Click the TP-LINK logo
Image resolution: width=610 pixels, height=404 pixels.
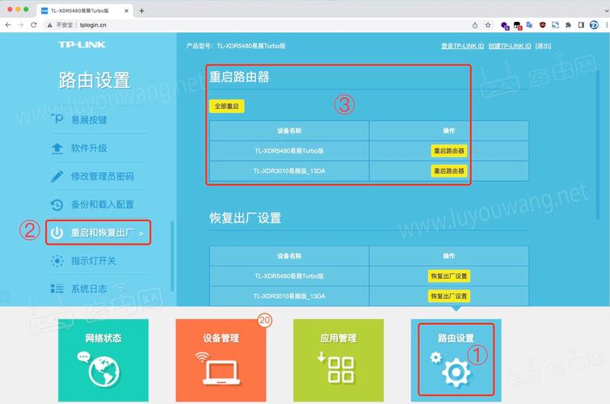coord(82,44)
